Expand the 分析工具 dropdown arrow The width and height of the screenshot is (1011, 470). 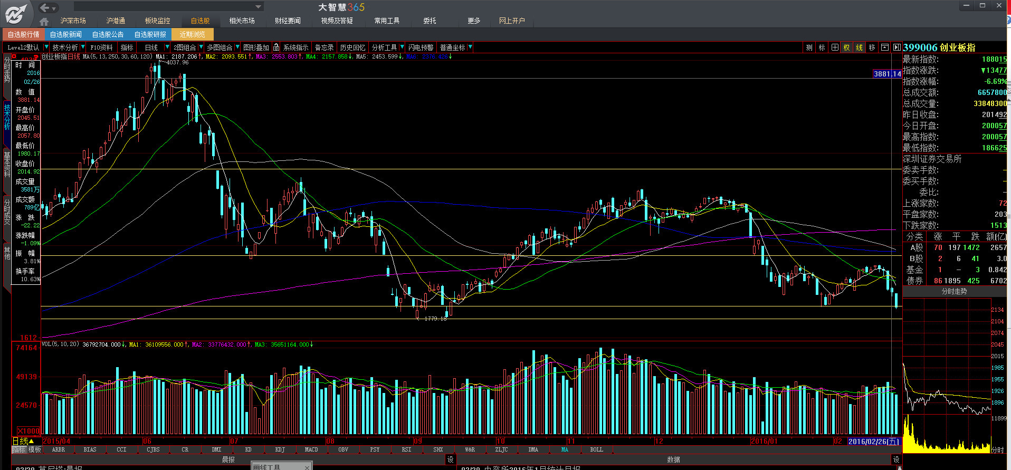coord(402,47)
